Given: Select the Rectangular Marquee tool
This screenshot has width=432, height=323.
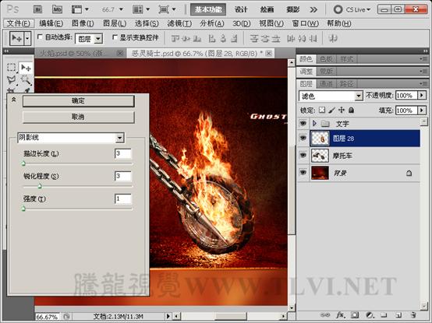Looking at the screenshot, I should coord(11,67).
